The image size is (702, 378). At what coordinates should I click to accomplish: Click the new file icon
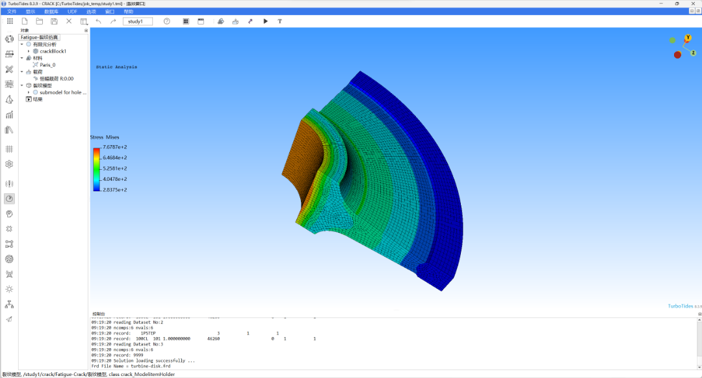(x=25, y=21)
